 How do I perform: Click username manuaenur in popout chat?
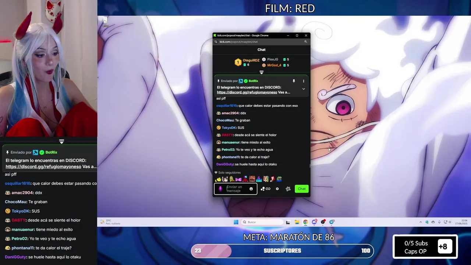pyautogui.click(x=231, y=142)
